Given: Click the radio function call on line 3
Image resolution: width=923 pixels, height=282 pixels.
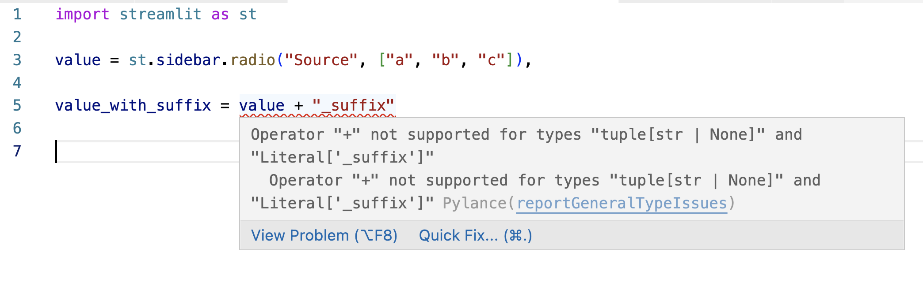Looking at the screenshot, I should pos(253,59).
